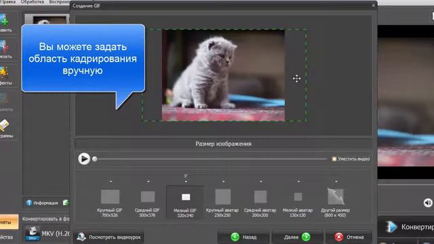Screen dimensions: 434x244
Task: Select the Средний GIF 500x376 preset
Action: [x=147, y=203]
